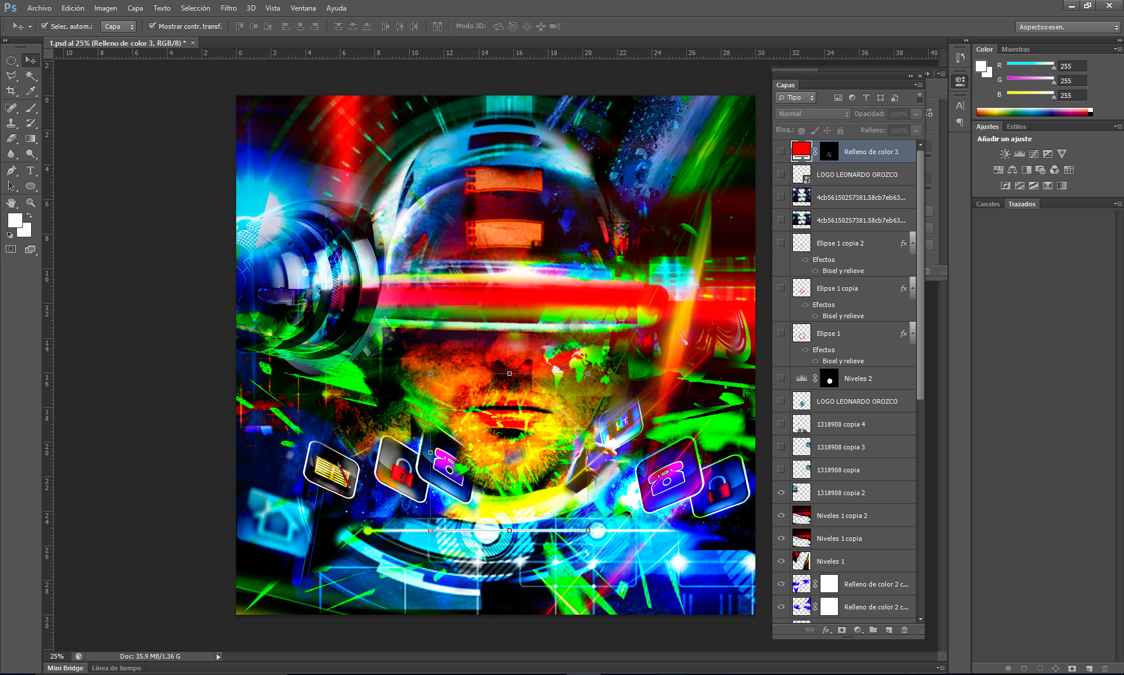Select the Pen tool
This screenshot has height=675, width=1124.
11,171
